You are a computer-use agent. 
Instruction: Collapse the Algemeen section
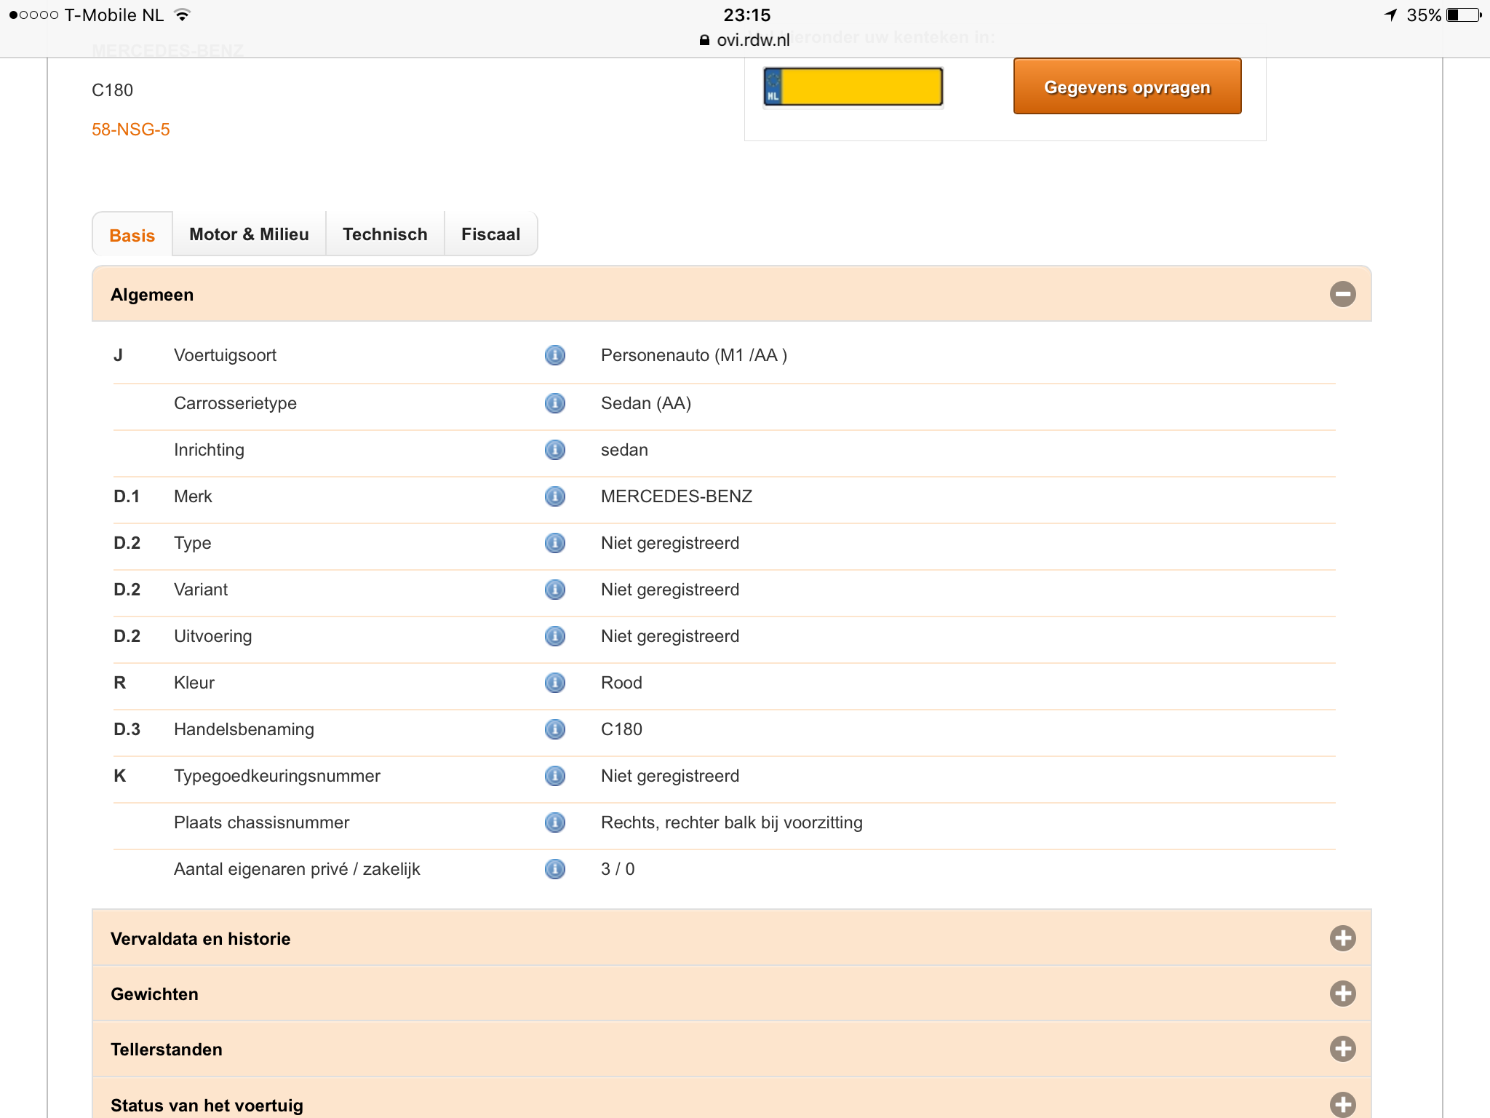point(1343,294)
